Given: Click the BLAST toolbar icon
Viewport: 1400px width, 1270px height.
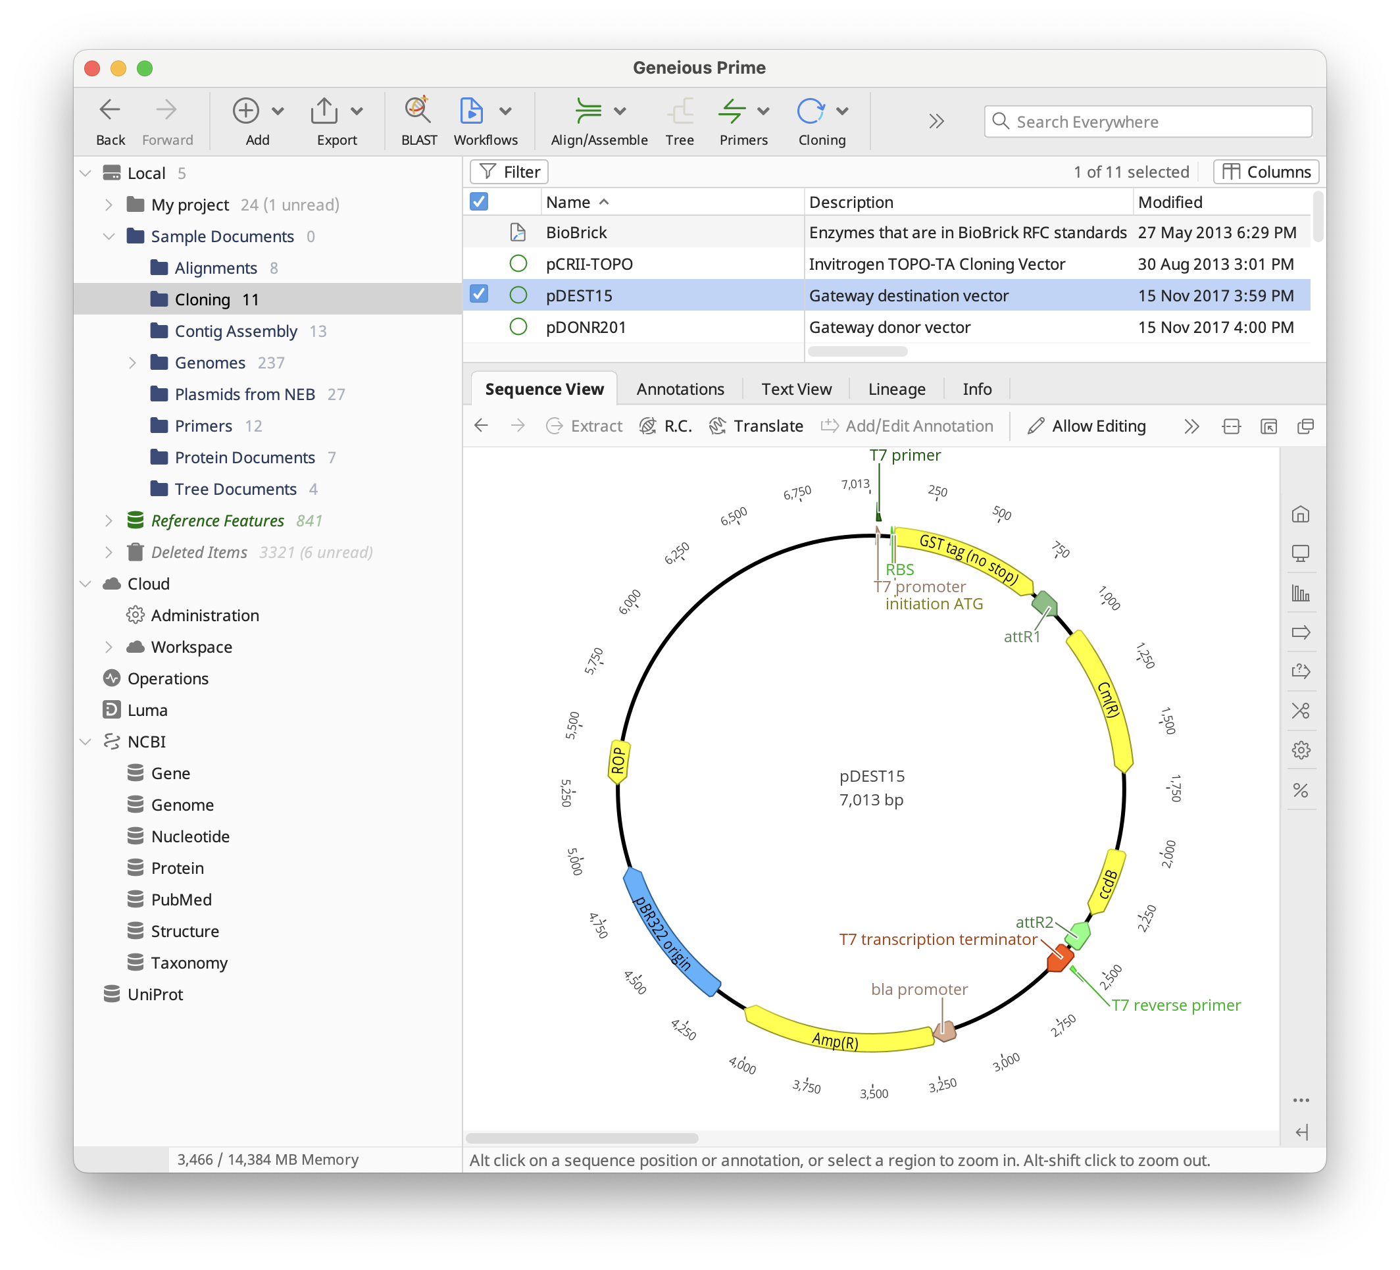Looking at the screenshot, I should point(418,111).
